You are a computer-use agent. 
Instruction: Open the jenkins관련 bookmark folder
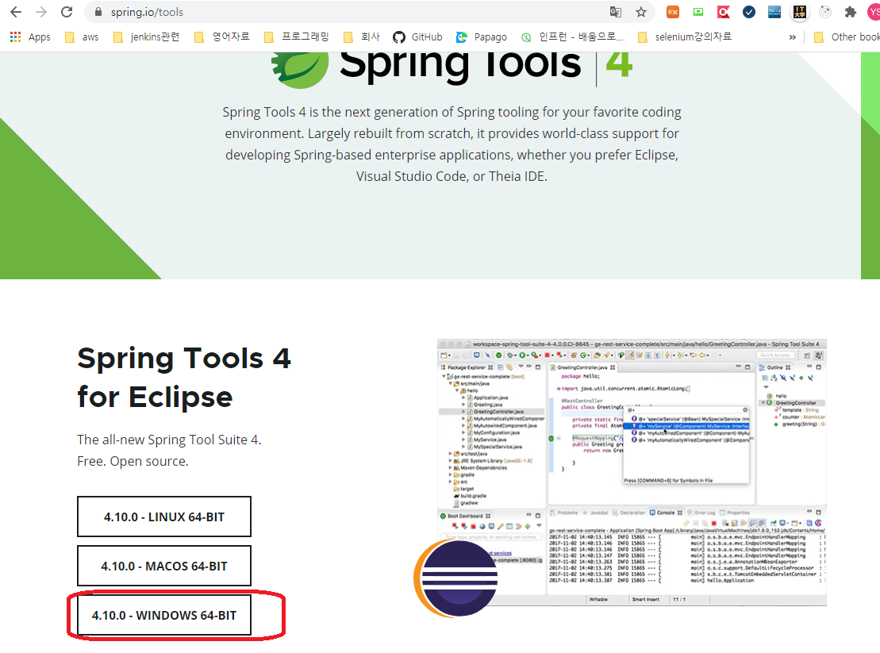[x=146, y=37]
